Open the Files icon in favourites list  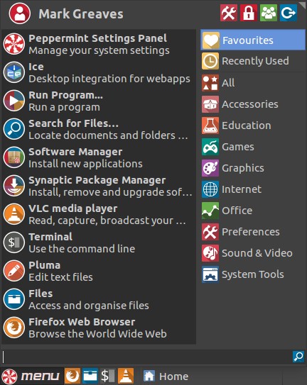14,299
